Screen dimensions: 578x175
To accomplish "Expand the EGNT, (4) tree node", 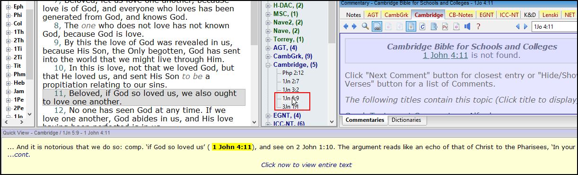I will pos(269,115).
